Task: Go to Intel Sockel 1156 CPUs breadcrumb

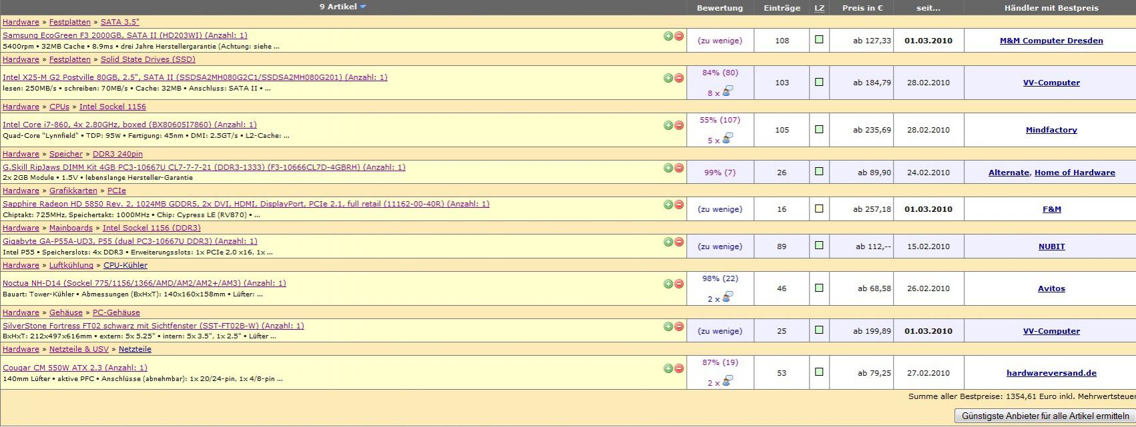Action: click(113, 107)
